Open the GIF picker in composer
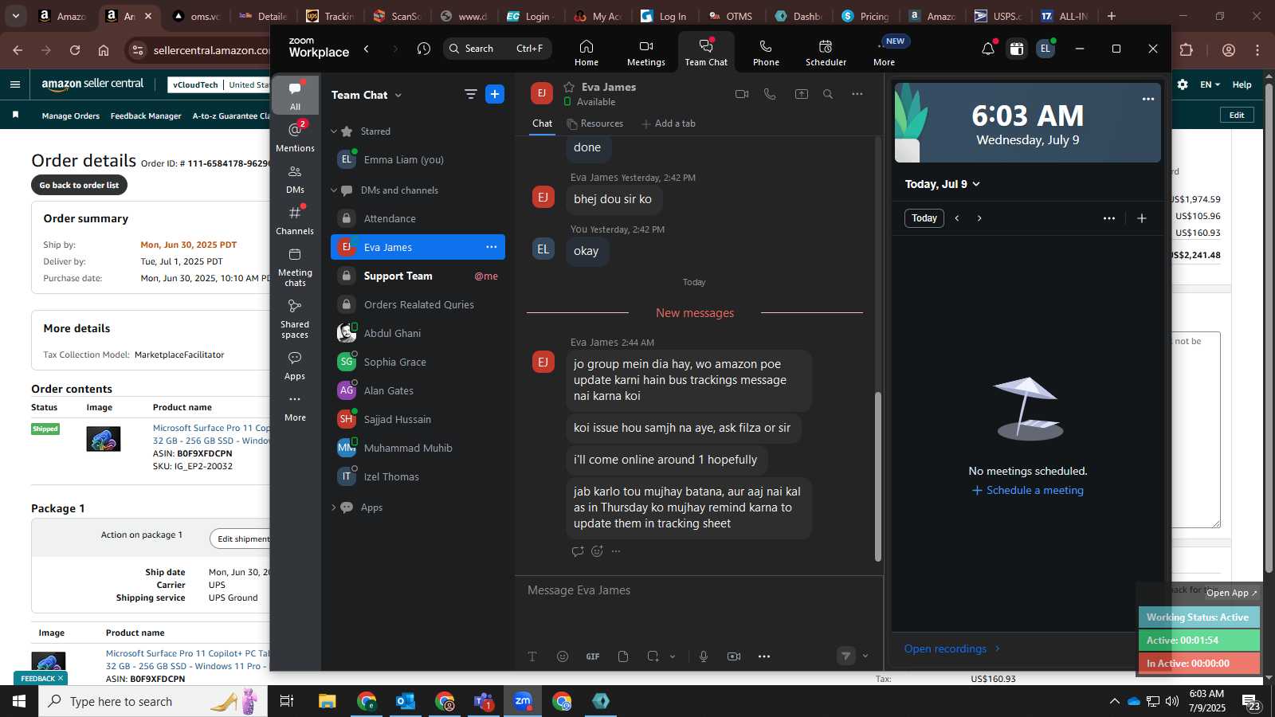This screenshot has height=717, width=1275. click(593, 656)
